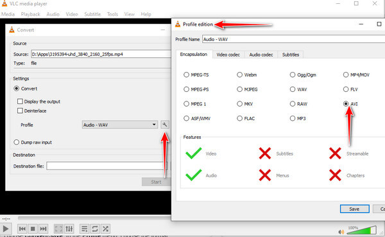385x237 pixels.
Task: Click the Profile Name text field
Action: [x=293, y=39]
